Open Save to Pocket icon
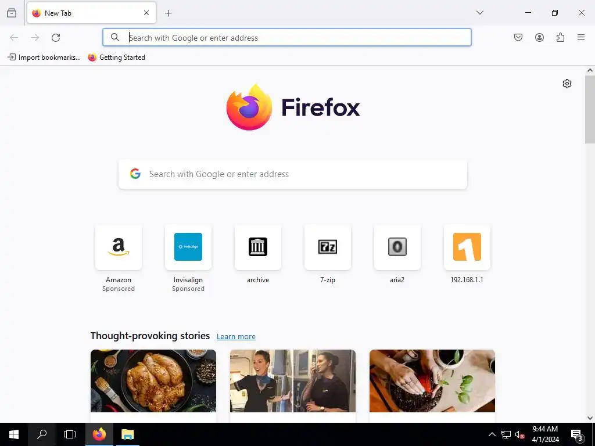 click(x=518, y=37)
